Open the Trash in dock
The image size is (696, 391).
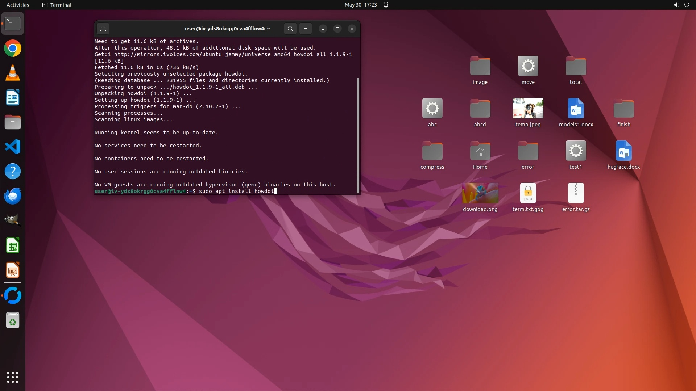click(x=13, y=321)
